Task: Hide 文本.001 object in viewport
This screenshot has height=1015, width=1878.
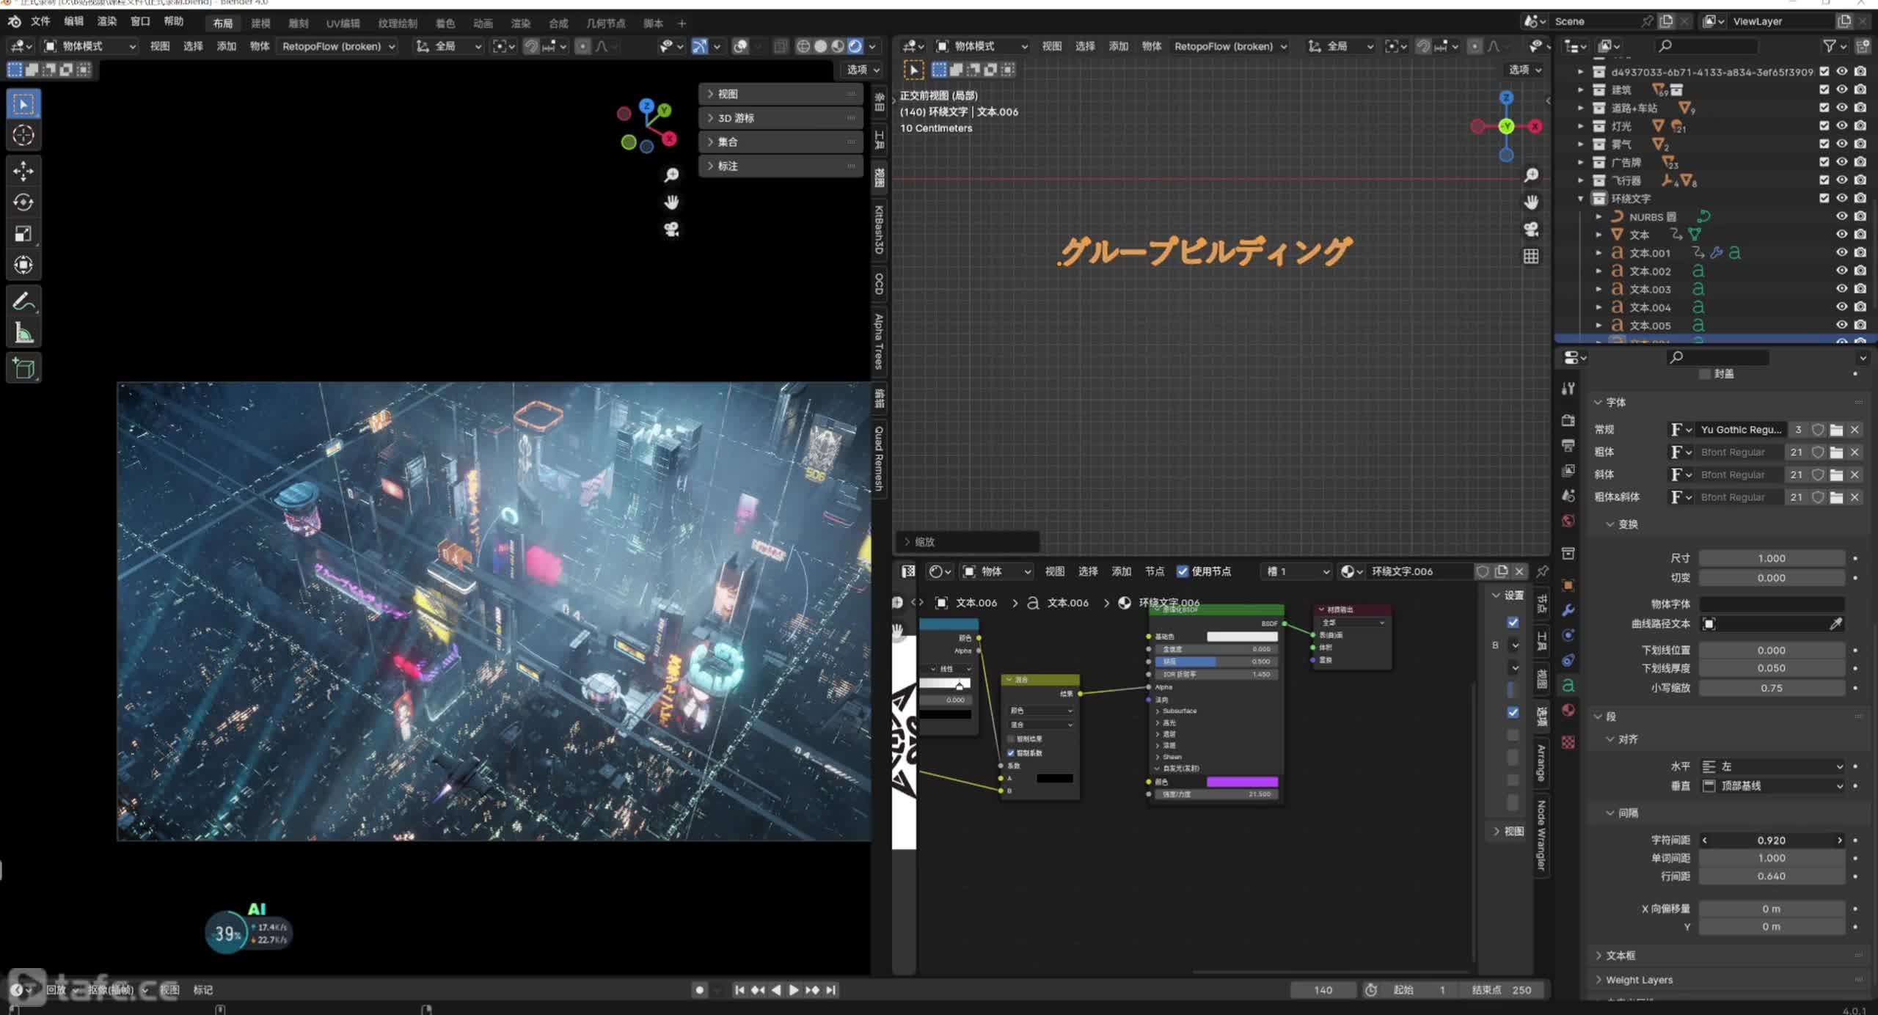Action: pyautogui.click(x=1842, y=252)
